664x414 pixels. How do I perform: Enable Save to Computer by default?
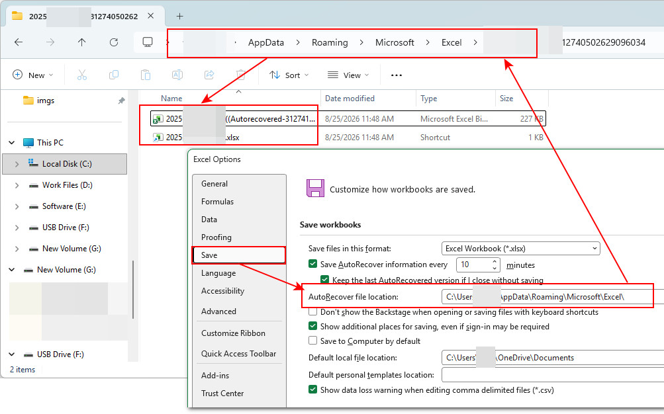[312, 341]
